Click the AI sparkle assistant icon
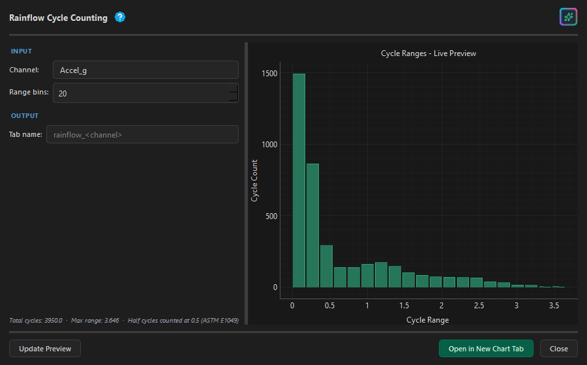The image size is (587, 365). coord(568,17)
